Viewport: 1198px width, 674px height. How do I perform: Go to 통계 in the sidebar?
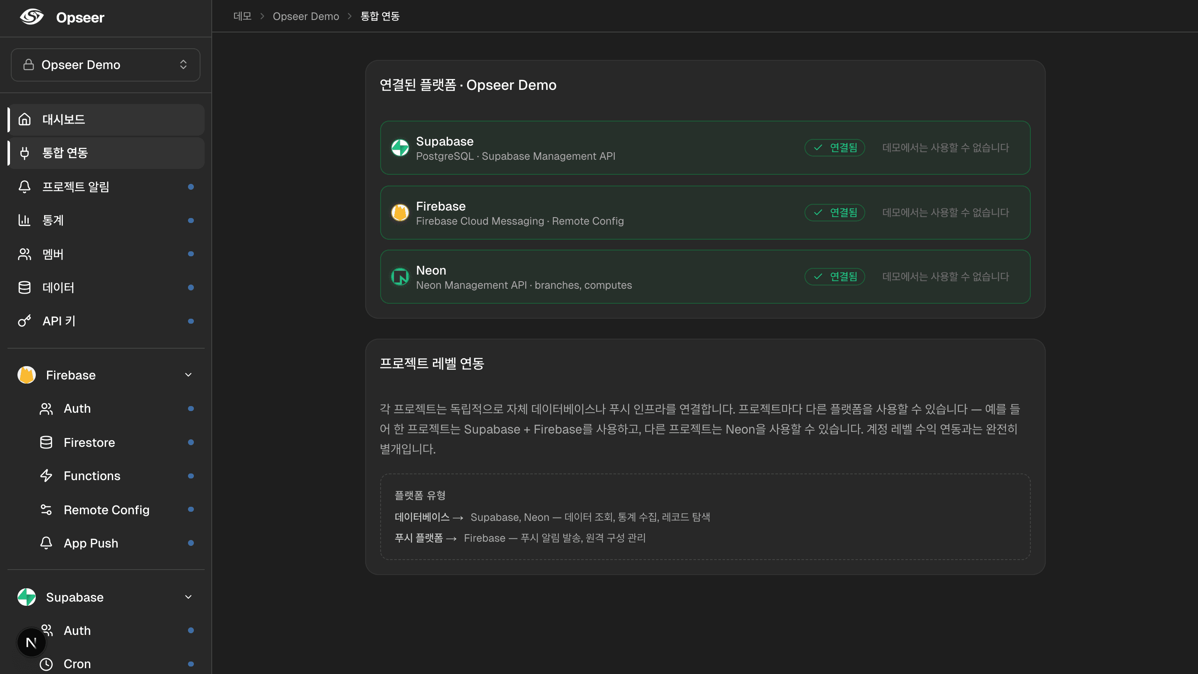[106, 220]
